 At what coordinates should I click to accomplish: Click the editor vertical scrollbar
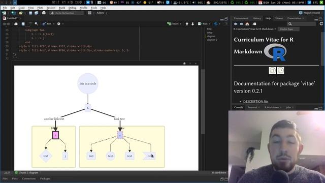(203, 102)
